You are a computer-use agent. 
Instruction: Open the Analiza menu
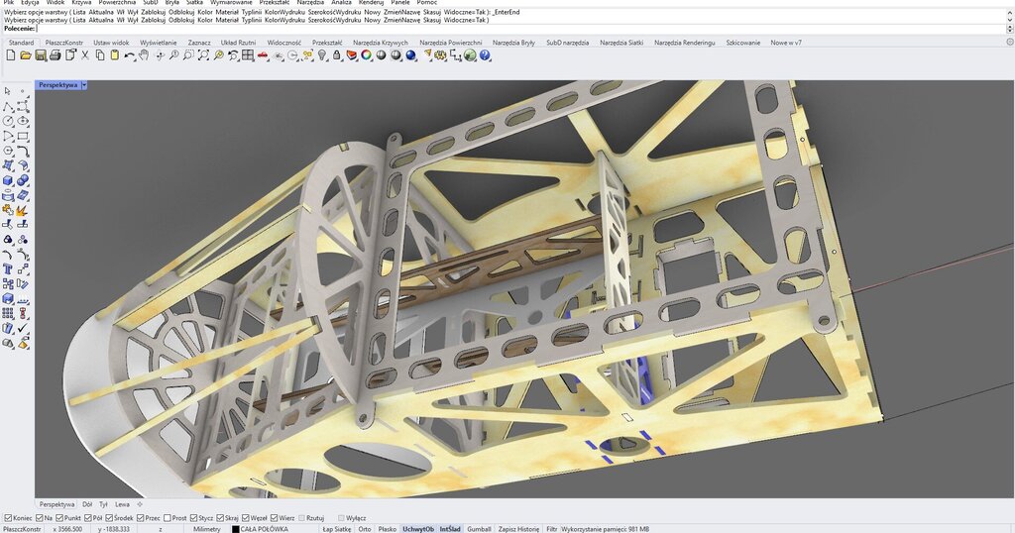point(341,3)
